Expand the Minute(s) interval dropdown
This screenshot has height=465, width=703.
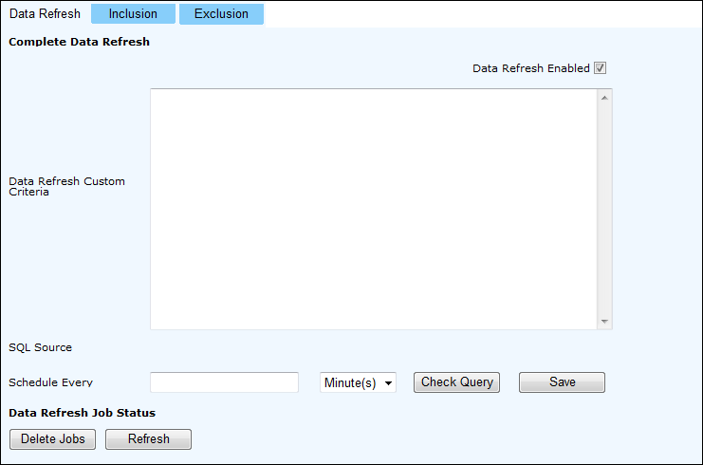[358, 382]
